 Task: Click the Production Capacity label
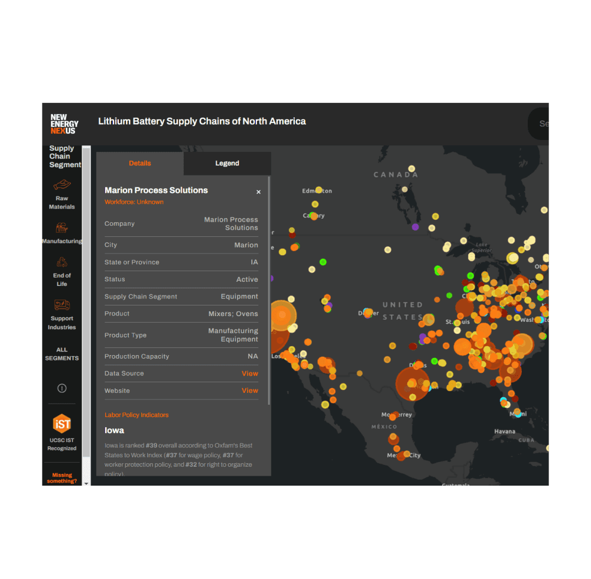137,356
